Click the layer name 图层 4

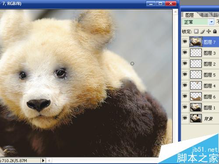point(209,86)
